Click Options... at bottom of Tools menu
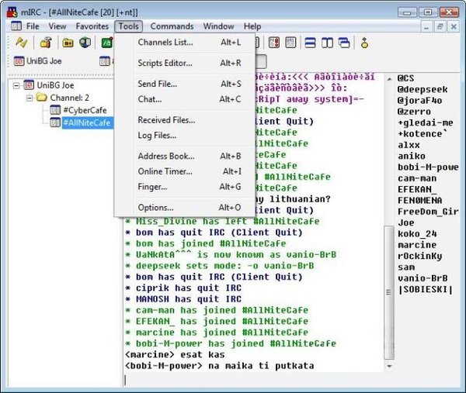The width and height of the screenshot is (466, 393). coord(155,208)
